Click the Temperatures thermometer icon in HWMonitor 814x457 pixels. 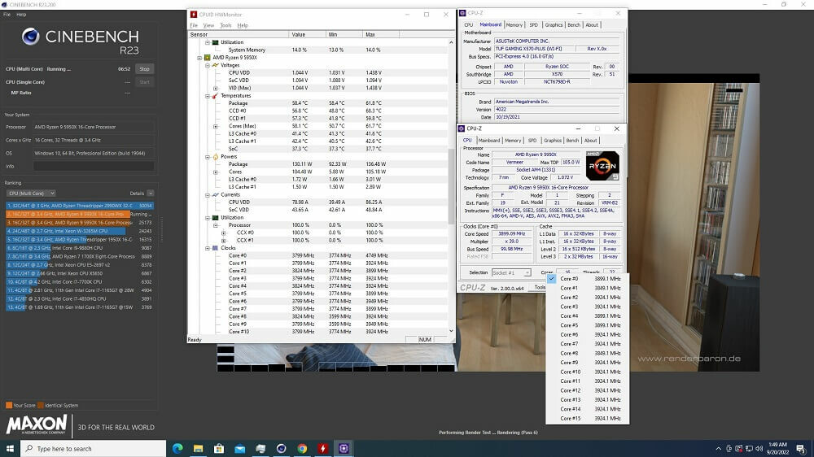tap(216, 96)
